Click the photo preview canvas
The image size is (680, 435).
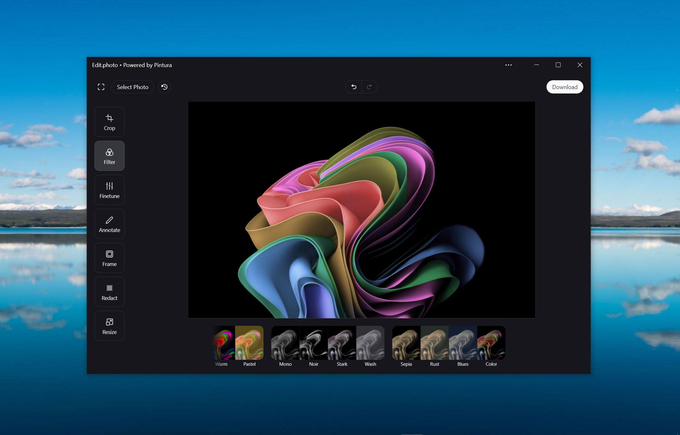[361, 210]
